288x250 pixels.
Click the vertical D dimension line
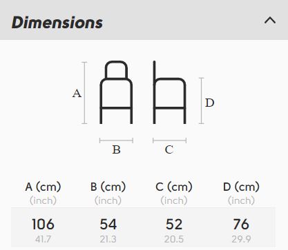[202, 101]
